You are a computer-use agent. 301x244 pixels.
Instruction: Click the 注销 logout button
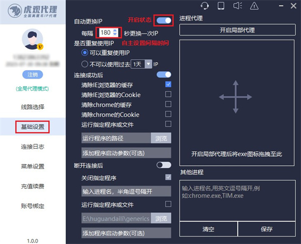point(33,75)
